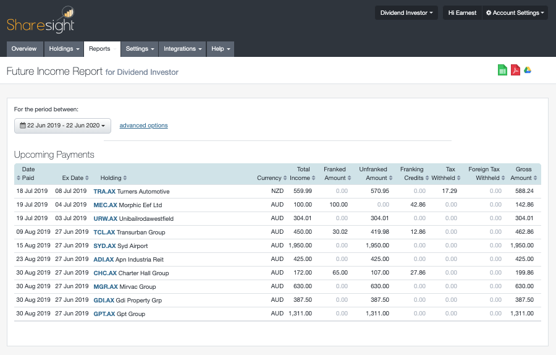This screenshot has height=355, width=556.
Task: Sort by Gross Amount column arrows
Action: (536, 178)
